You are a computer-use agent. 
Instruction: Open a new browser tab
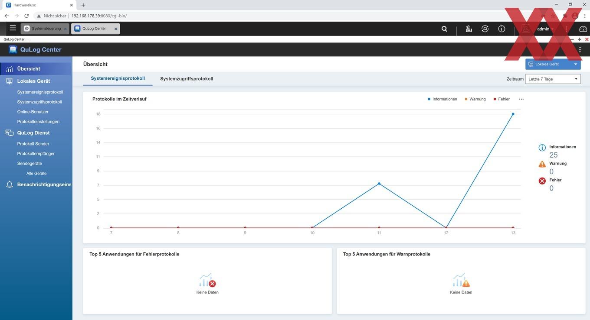pyautogui.click(x=83, y=5)
